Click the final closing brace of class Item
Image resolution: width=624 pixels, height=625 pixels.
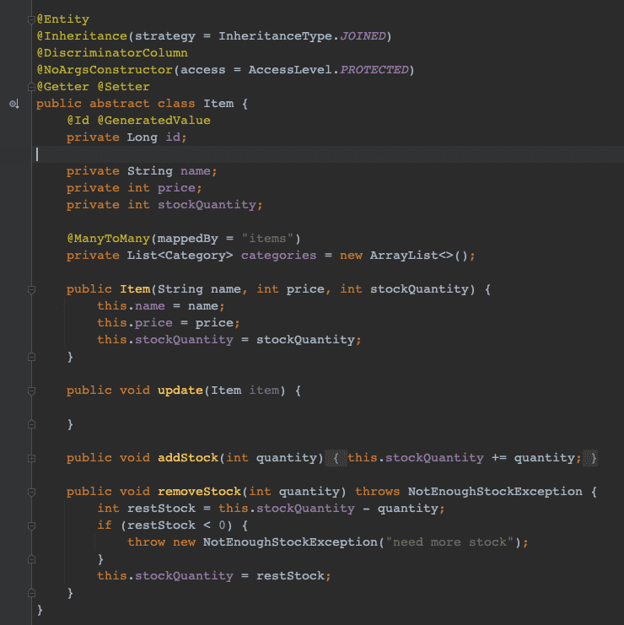point(40,610)
